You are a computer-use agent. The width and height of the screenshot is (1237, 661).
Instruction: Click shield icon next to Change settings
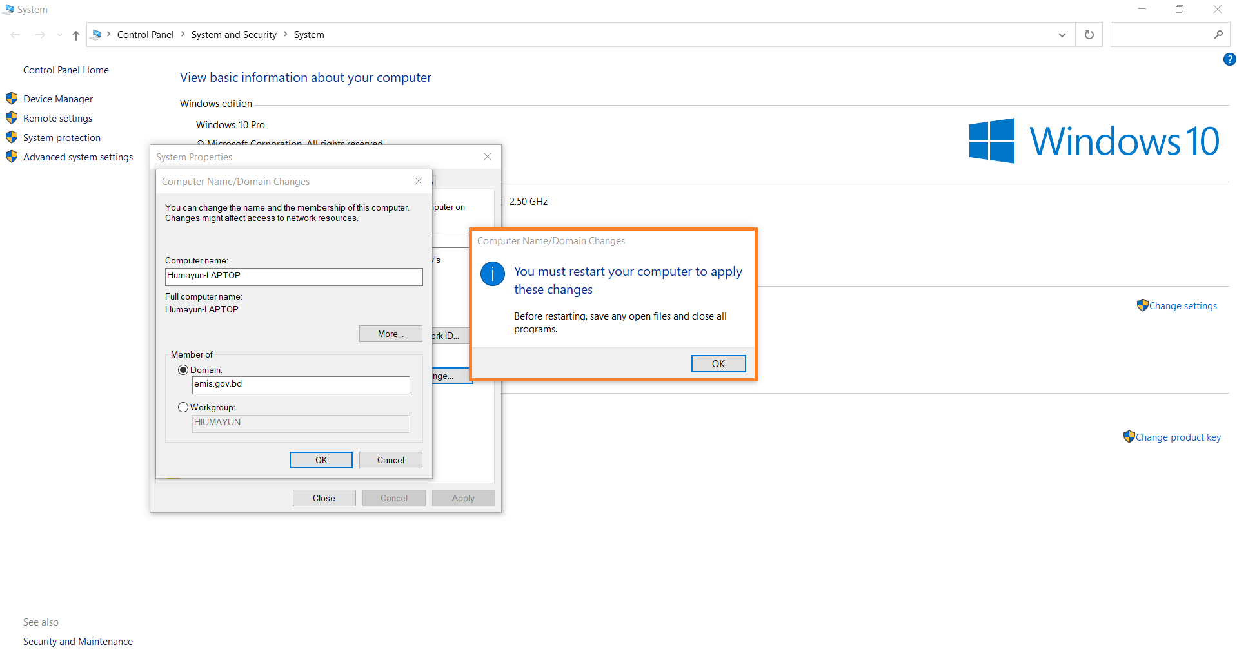click(x=1142, y=305)
